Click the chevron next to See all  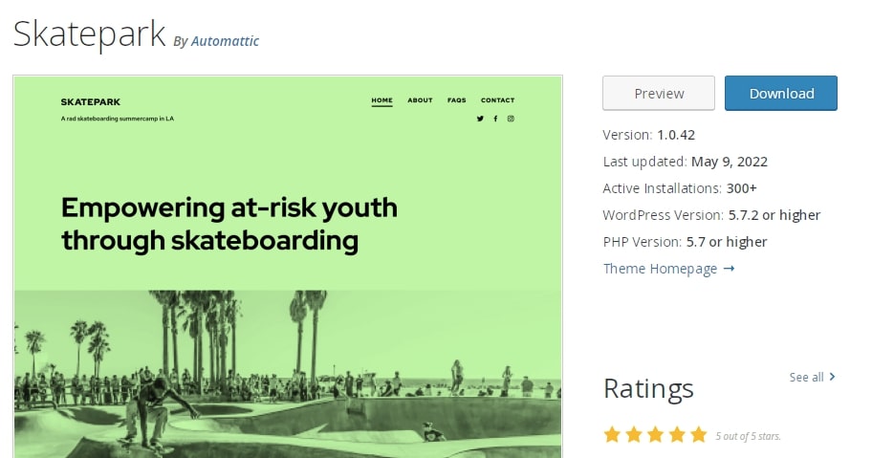tap(833, 377)
